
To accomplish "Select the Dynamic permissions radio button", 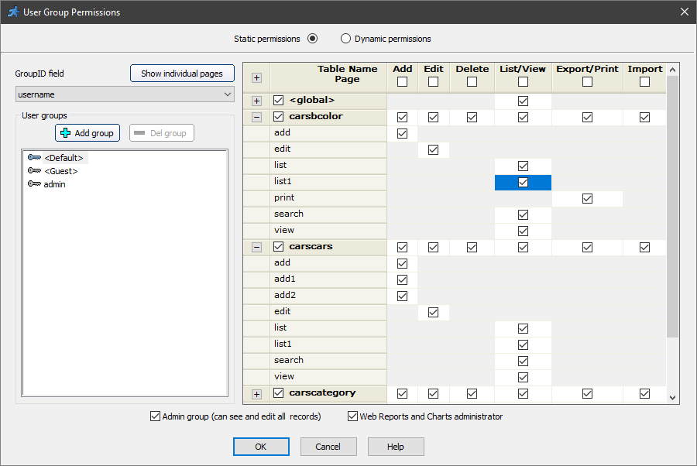I will tap(345, 38).
